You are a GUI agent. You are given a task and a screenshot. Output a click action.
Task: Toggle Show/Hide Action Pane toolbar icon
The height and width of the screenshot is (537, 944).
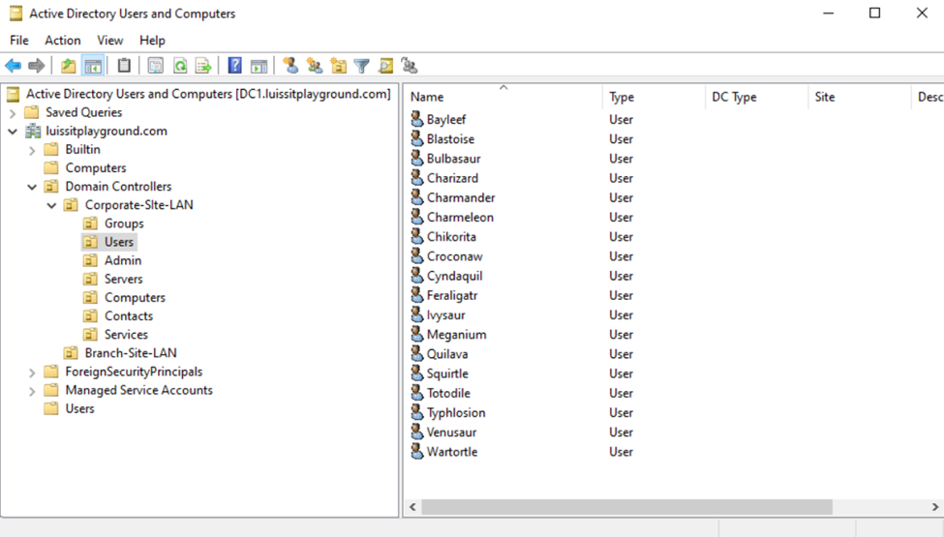click(259, 66)
